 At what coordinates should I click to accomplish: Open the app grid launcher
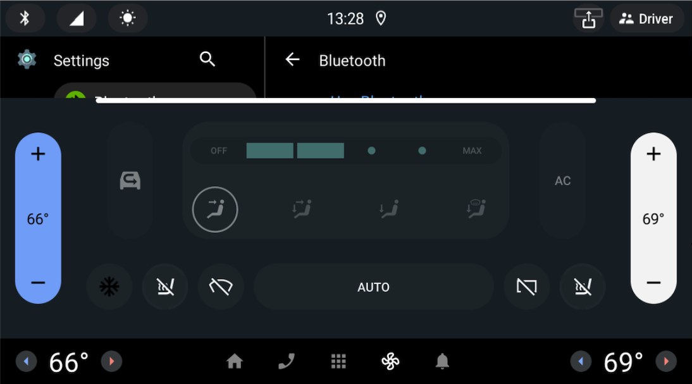tap(338, 361)
